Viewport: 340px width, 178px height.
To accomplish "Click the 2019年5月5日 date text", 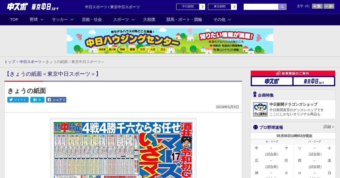I will 228,107.
